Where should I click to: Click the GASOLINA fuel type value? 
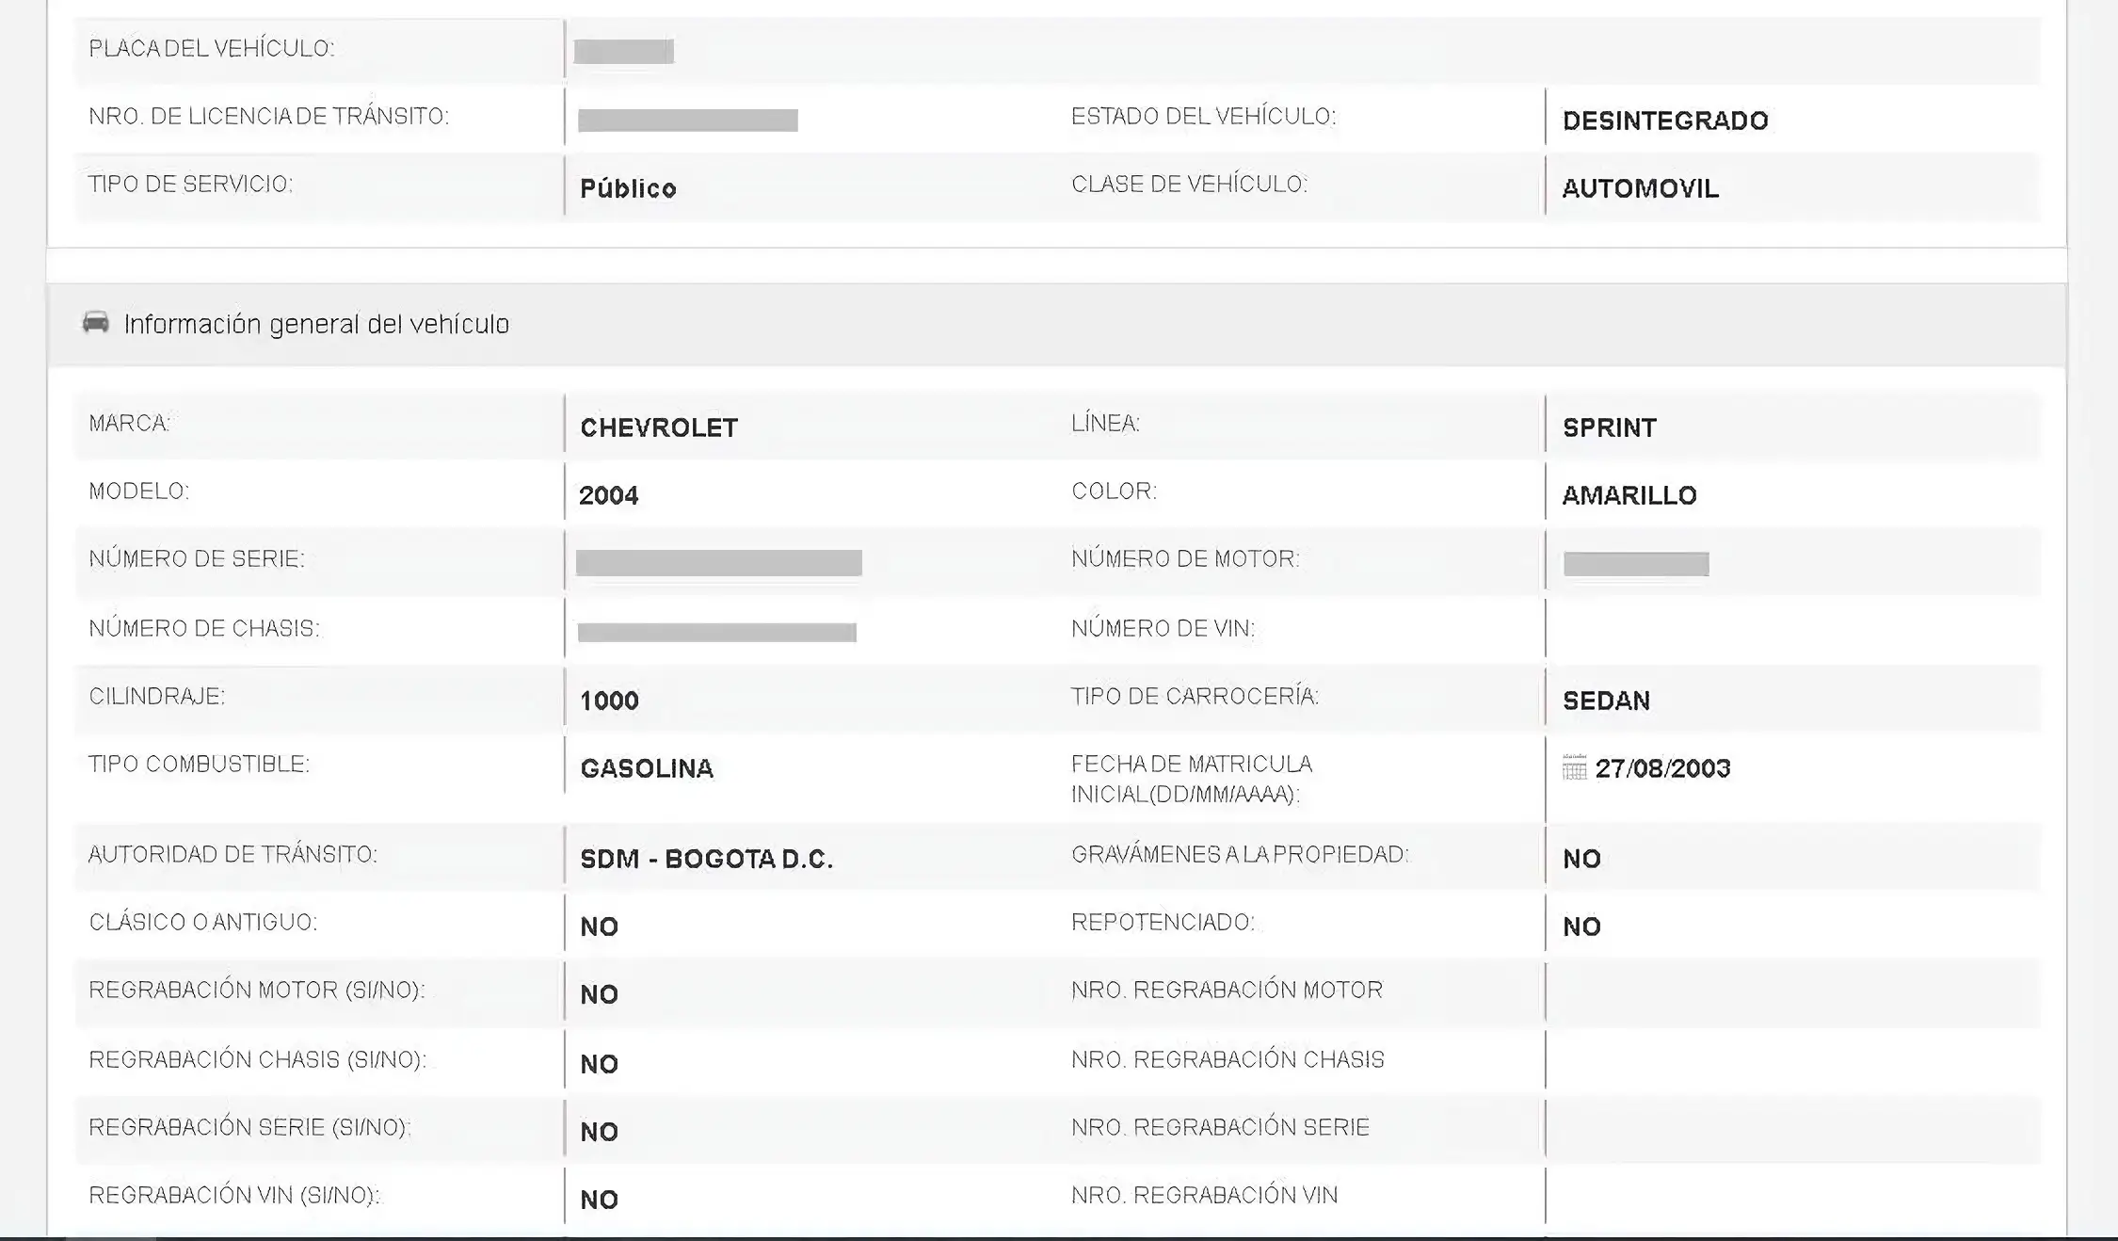[647, 768]
